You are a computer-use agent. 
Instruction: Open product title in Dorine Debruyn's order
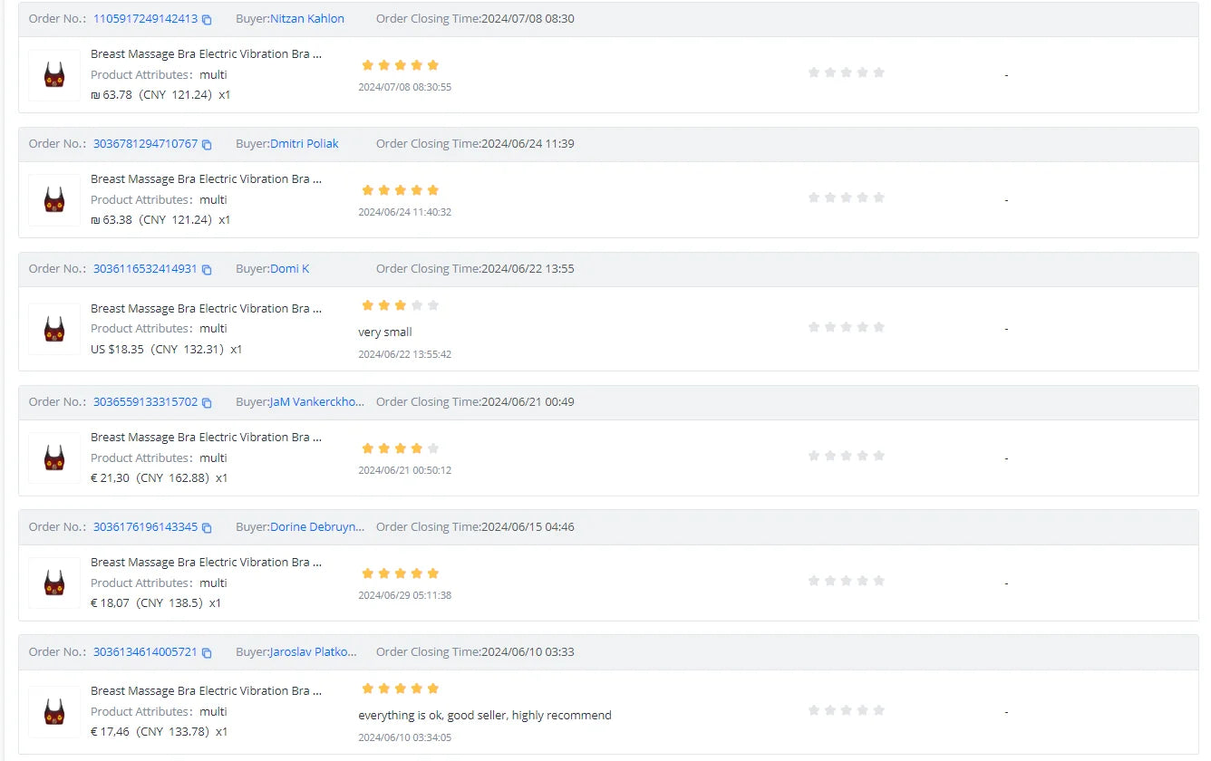pos(206,563)
